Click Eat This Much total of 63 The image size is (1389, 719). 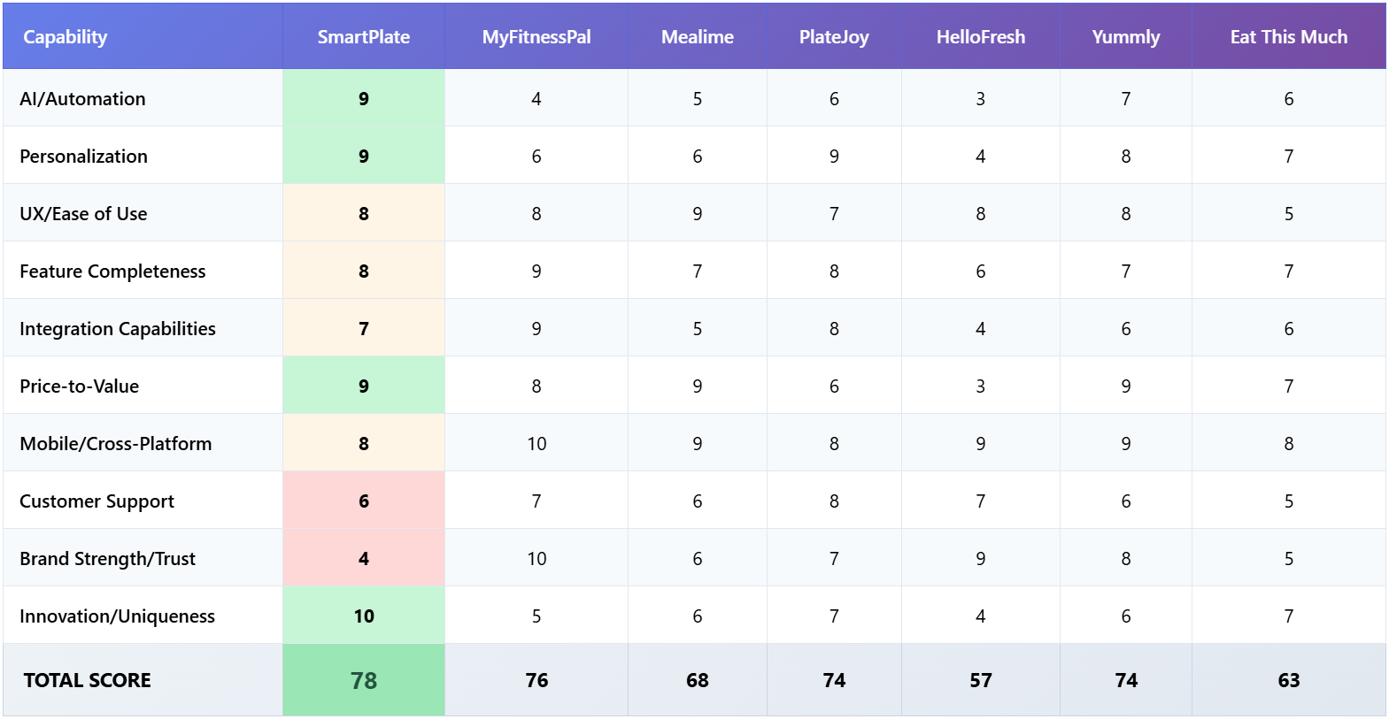(1288, 680)
